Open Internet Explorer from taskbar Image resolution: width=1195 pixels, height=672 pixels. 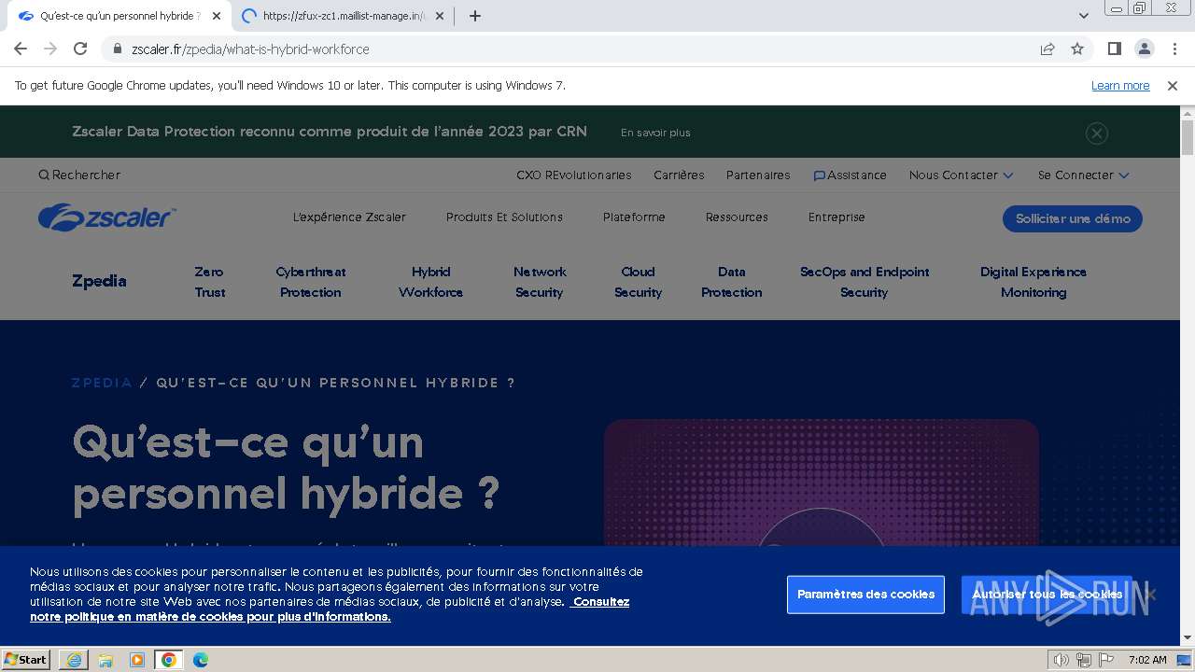pos(74,660)
